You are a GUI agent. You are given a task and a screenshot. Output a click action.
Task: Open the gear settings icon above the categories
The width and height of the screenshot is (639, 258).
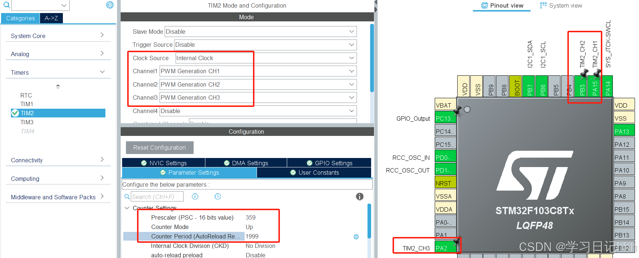(x=110, y=5)
